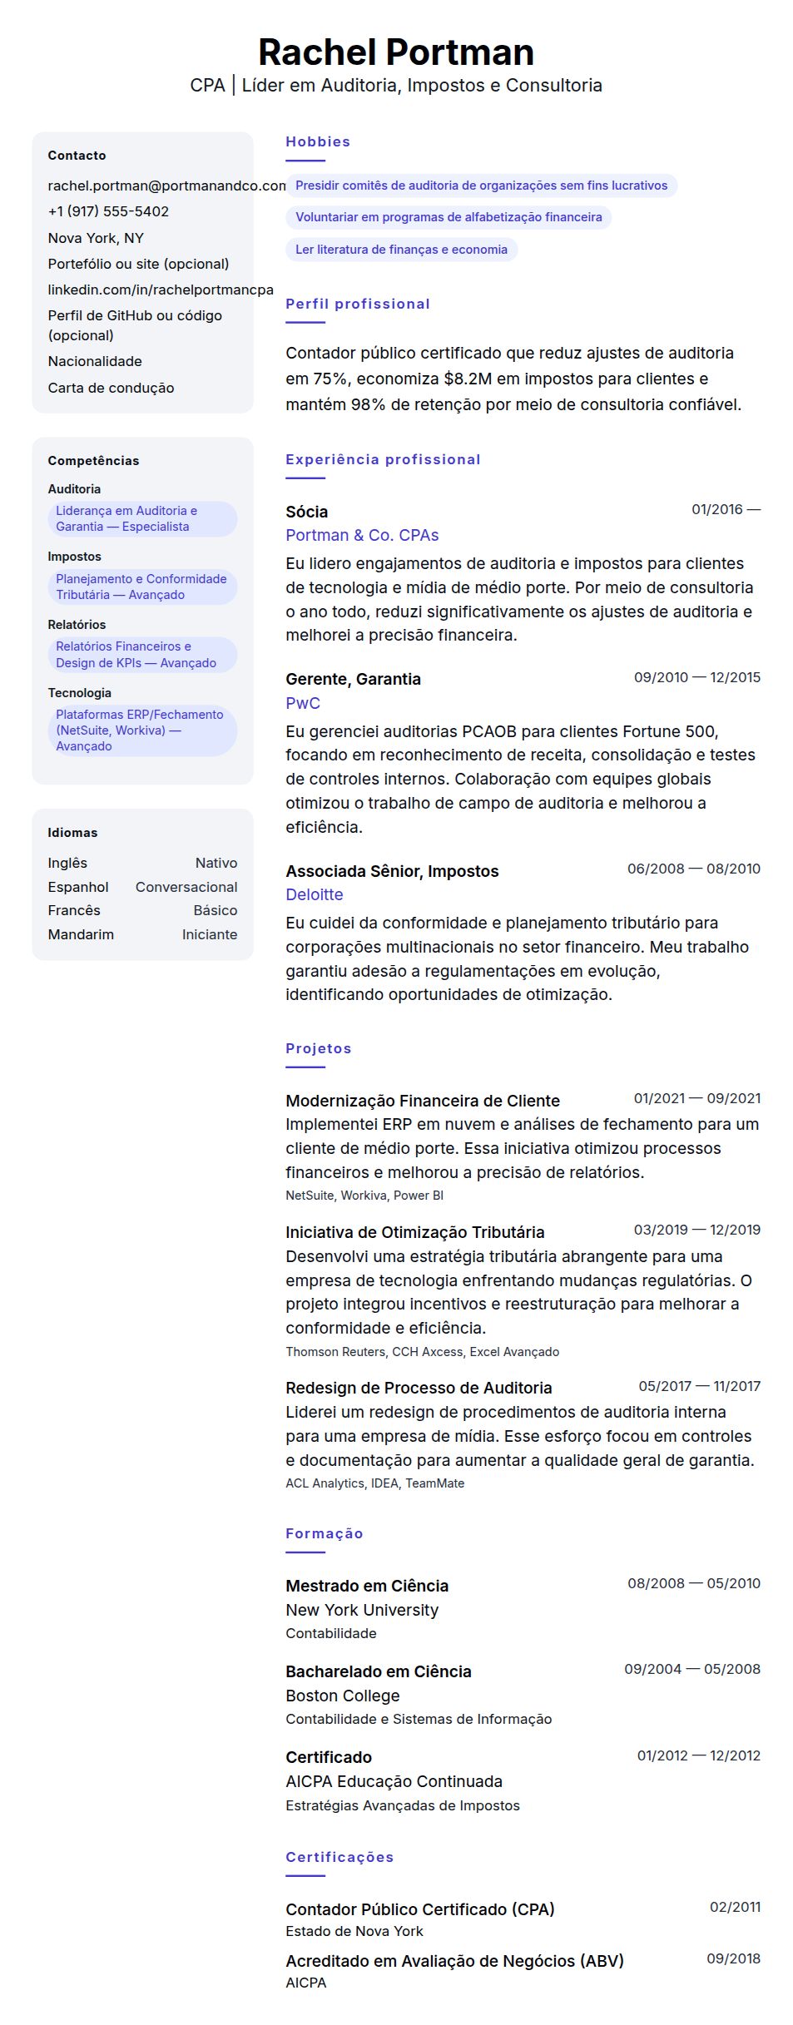Click the Portefólio ou site (opcional) line
Viewport: 793px width, 2025px height.
(x=138, y=264)
